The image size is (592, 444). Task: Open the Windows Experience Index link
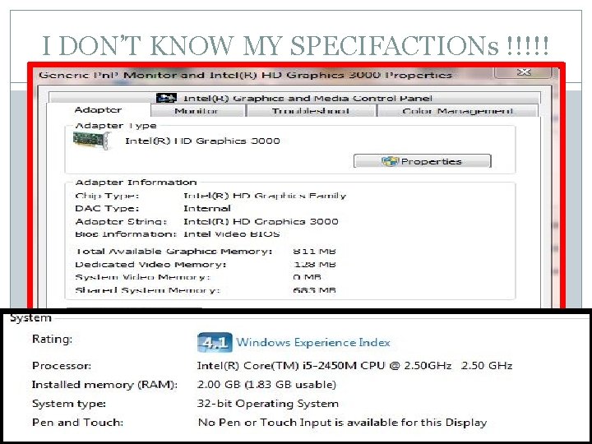click(x=313, y=342)
